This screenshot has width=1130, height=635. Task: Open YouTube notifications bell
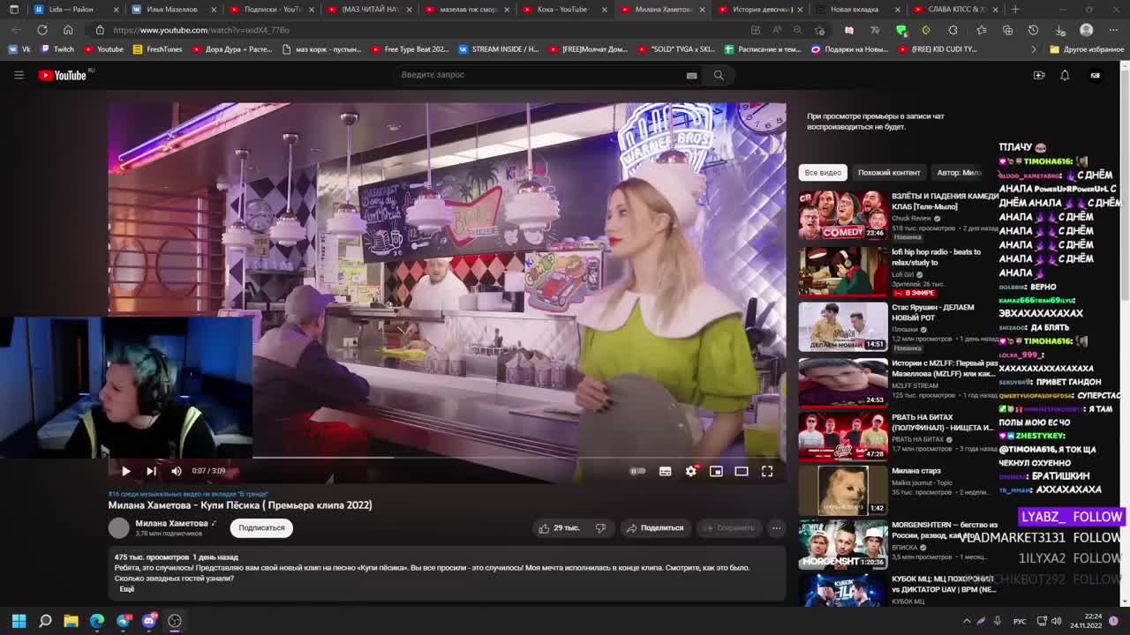click(x=1065, y=75)
